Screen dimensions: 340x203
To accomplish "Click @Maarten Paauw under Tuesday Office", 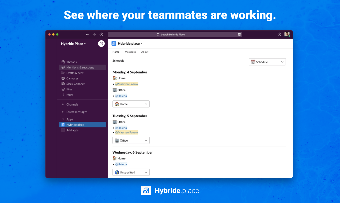I will (x=127, y=132).
